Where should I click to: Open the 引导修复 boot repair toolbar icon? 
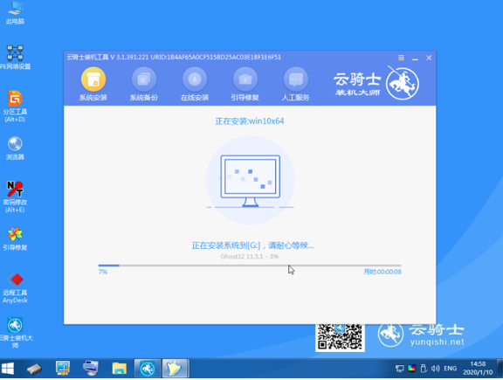pos(245,84)
